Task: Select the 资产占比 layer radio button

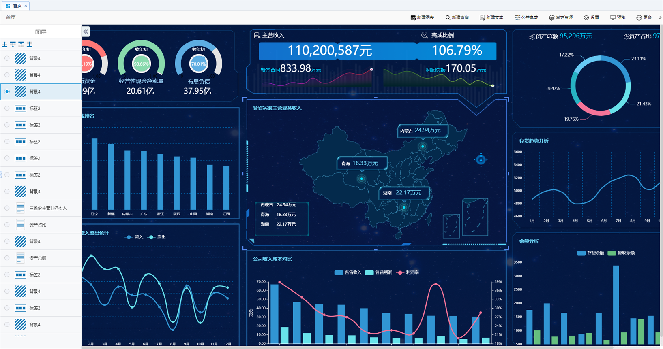Action: [x=7, y=225]
